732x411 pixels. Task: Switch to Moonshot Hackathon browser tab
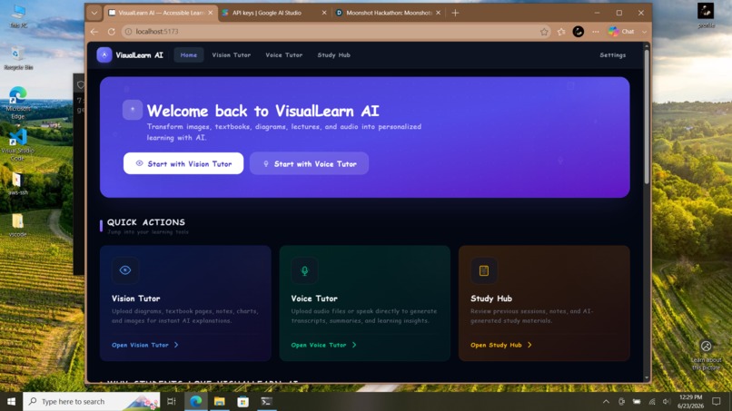point(389,13)
